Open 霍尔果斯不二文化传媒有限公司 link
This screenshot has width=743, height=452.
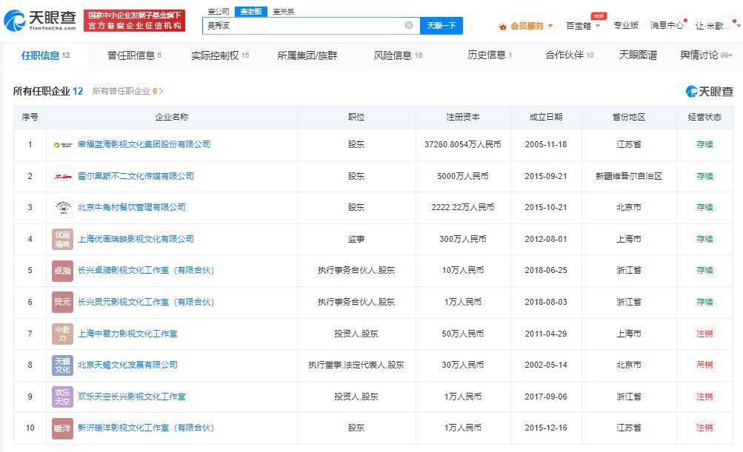point(136,176)
